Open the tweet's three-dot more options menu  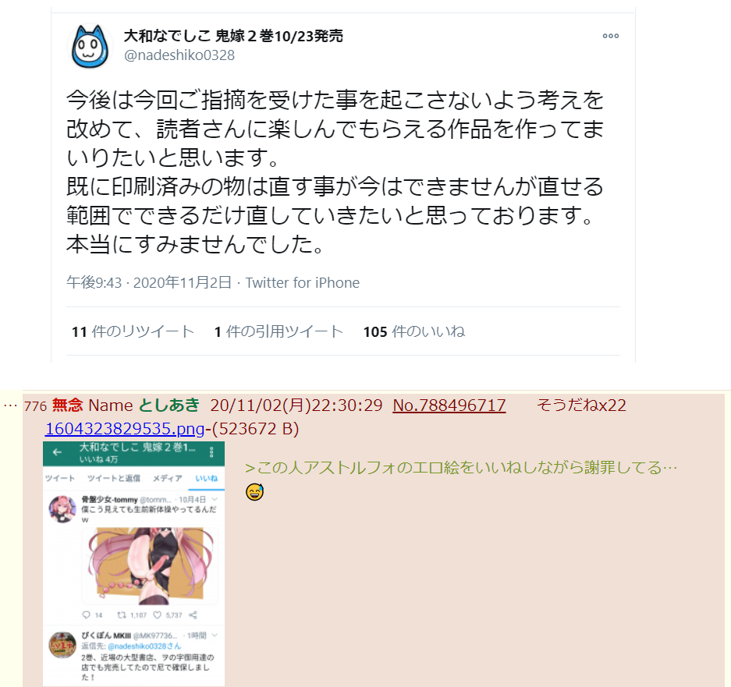pyautogui.click(x=610, y=36)
